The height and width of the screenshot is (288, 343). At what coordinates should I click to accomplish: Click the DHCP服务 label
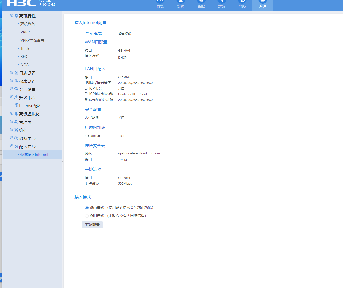coord(93,88)
